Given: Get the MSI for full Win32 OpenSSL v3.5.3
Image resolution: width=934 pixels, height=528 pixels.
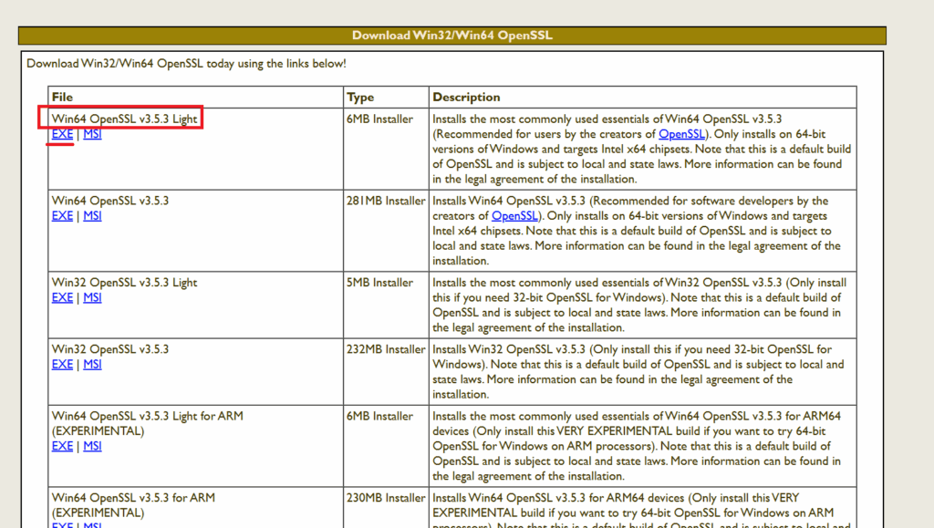Looking at the screenshot, I should point(92,364).
